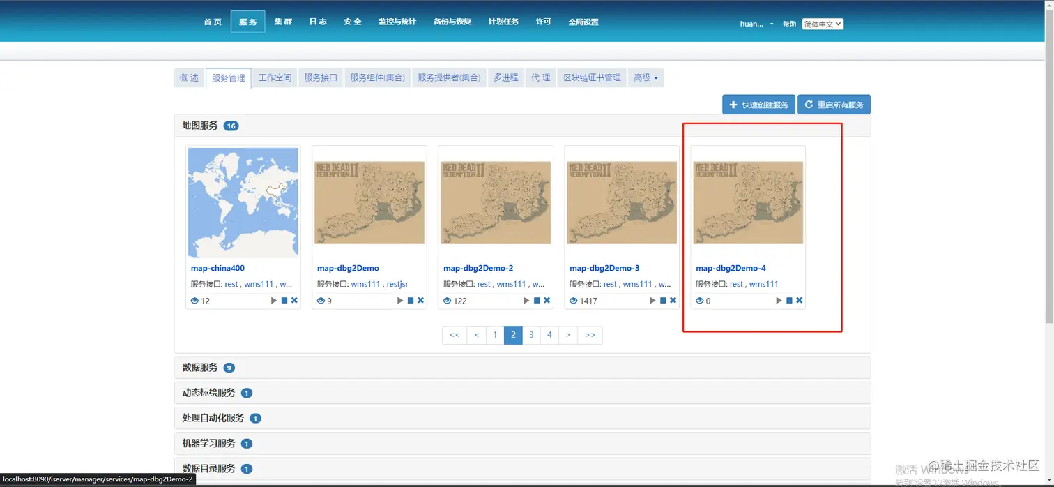Click the eye view-count icon of map-china400
Image resolution: width=1054 pixels, height=487 pixels.
pyautogui.click(x=194, y=301)
